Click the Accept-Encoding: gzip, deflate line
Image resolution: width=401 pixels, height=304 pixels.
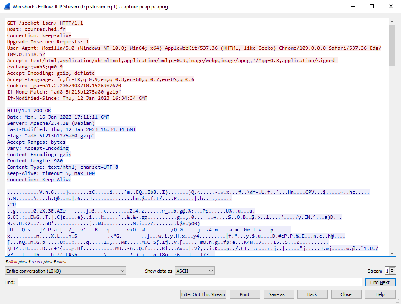tap(51, 73)
